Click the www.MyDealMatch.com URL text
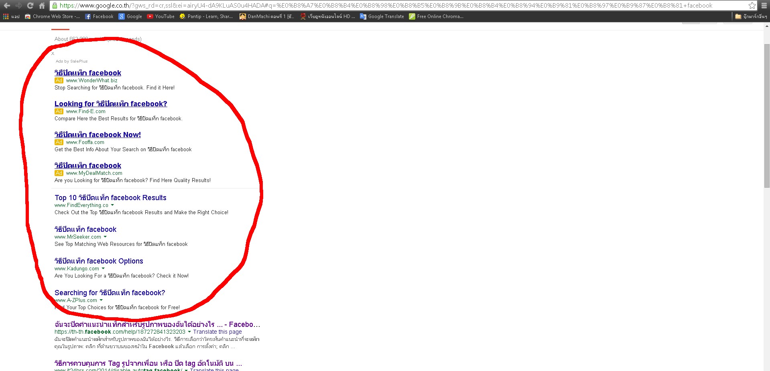This screenshot has height=371, width=770. pos(94,173)
